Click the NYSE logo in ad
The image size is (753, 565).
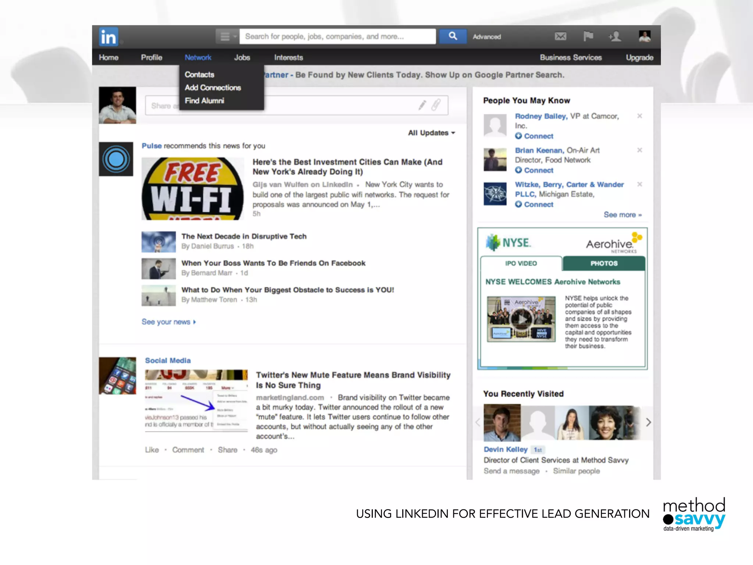(x=508, y=242)
